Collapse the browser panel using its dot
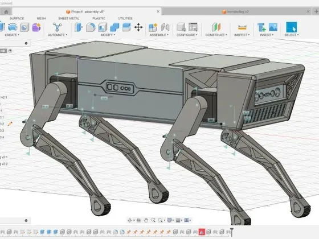 pos(26,43)
